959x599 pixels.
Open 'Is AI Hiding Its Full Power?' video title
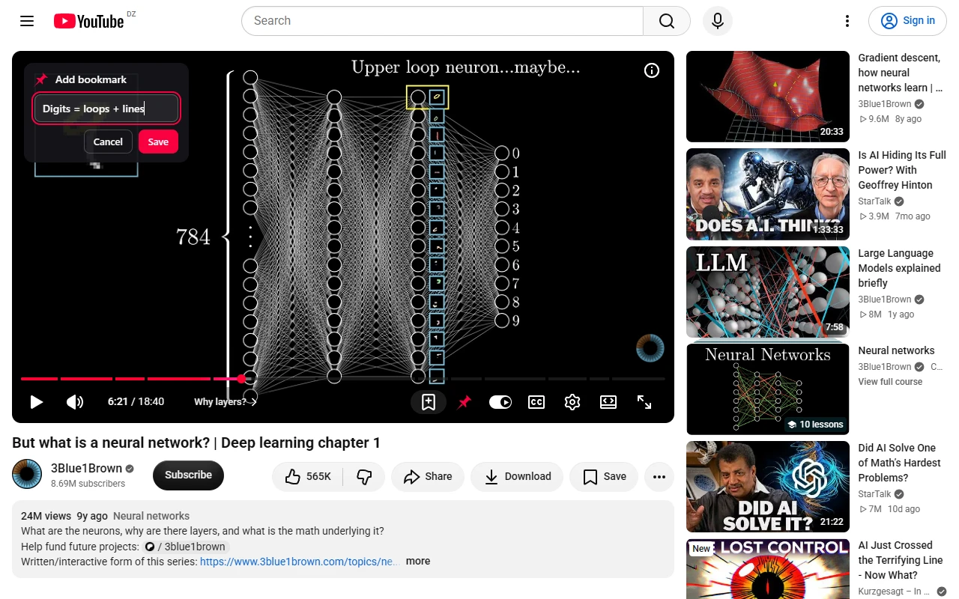tap(902, 170)
